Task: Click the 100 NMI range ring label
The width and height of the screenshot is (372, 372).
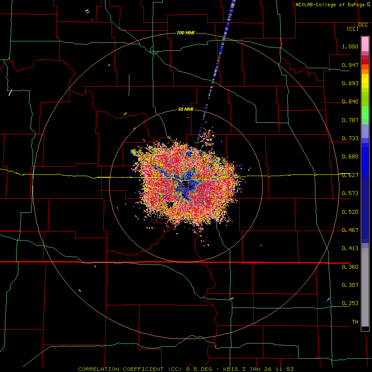Action: coord(186,33)
